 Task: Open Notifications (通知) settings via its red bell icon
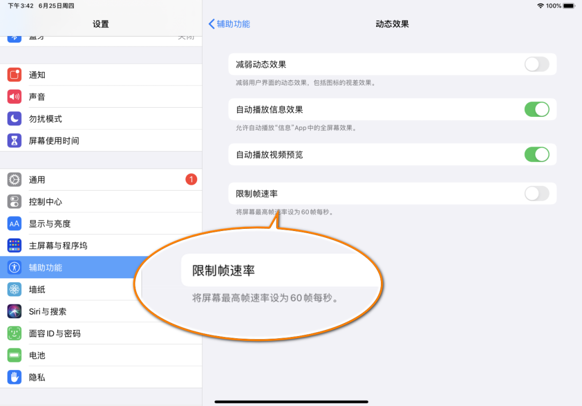[15, 75]
